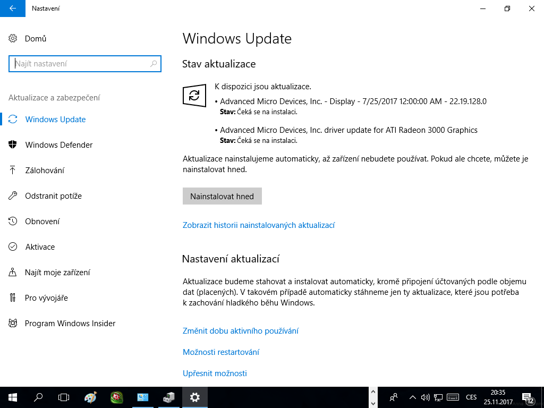Screen dimensions: 544x408
Task: Click the update status sync icon
Action: click(x=194, y=95)
